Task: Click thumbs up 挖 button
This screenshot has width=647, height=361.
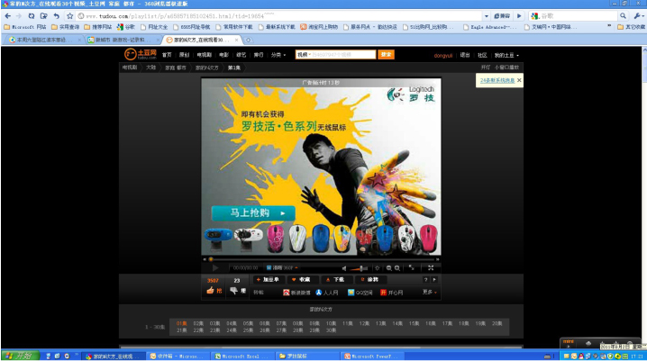Action: tap(214, 291)
